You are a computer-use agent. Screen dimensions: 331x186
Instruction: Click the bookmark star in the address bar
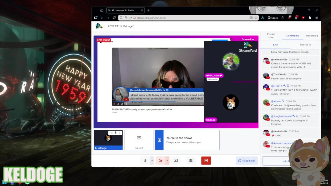click(256, 18)
